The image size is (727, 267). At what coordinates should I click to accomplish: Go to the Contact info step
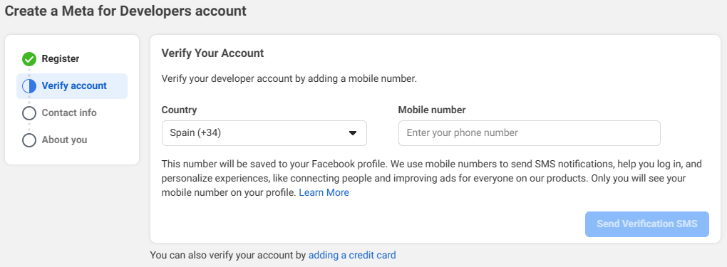[69, 112]
